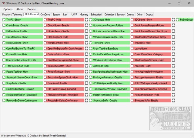The height and width of the screenshot is (138, 194).
Task: Select AppMode -Dark option
Action: [109, 66]
